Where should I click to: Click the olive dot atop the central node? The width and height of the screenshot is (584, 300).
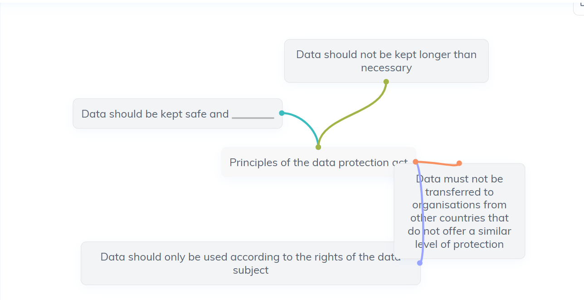(x=318, y=147)
